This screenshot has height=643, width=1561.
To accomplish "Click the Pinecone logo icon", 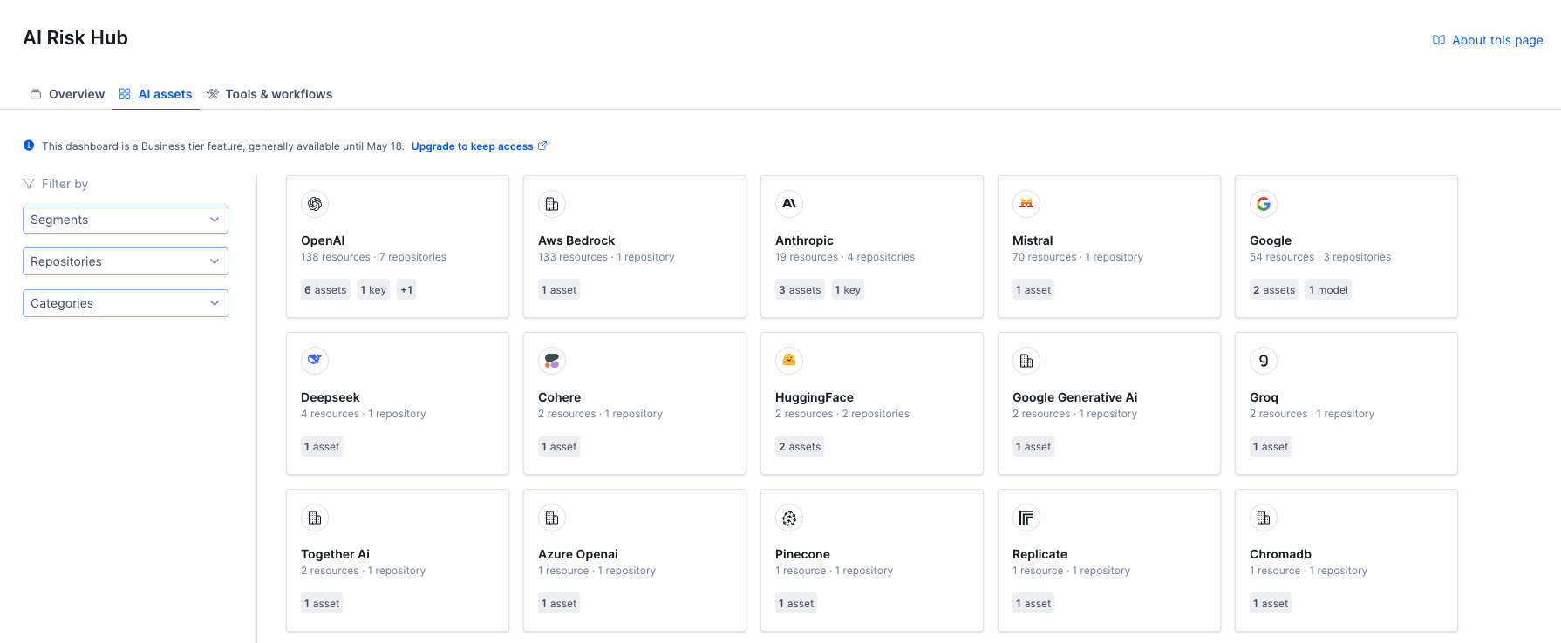I will click(789, 518).
